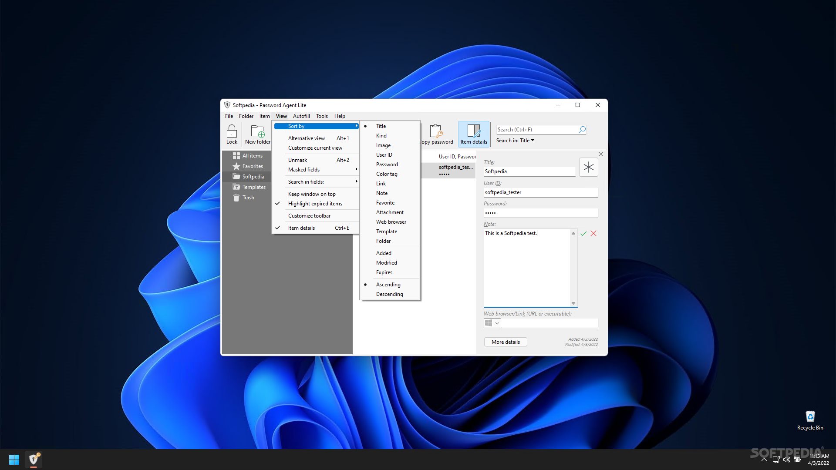This screenshot has height=470, width=836.
Task: Close the item details panel
Action: [601, 154]
